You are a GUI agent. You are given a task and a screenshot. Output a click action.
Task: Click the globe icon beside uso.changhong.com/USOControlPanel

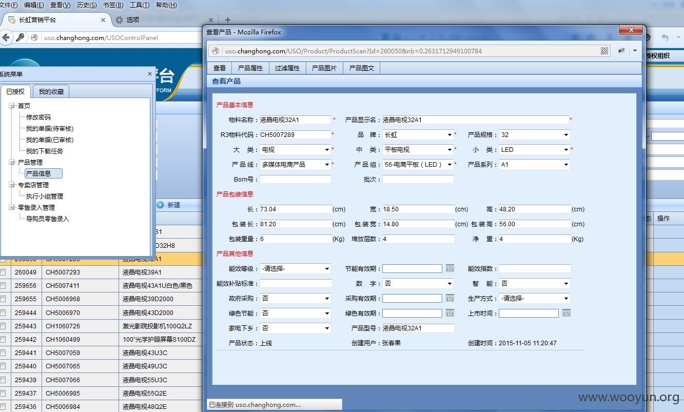(x=34, y=37)
